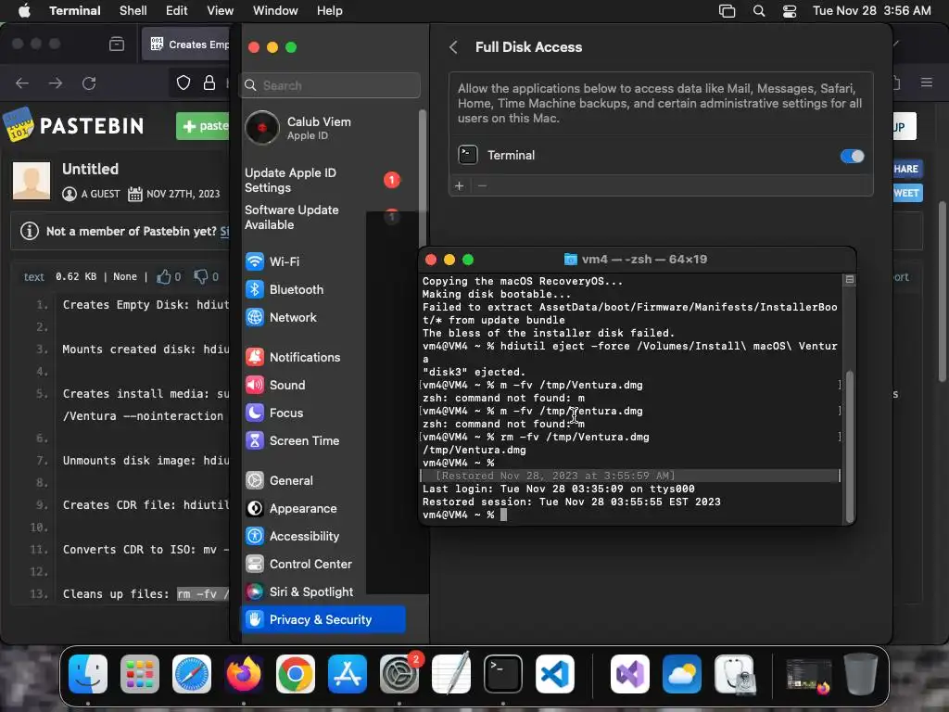Open the Help menu

pyautogui.click(x=329, y=10)
